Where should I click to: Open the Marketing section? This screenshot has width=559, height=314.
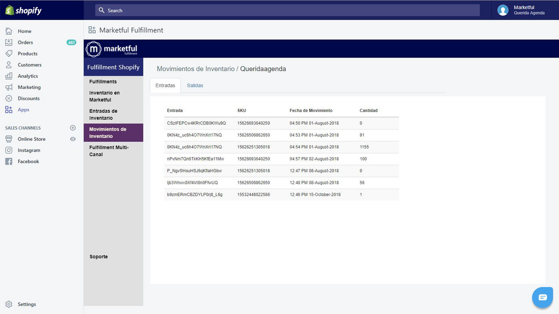pos(29,87)
